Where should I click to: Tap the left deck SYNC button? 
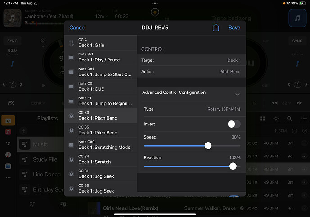(12, 41)
